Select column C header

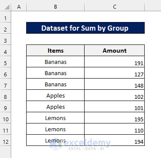click(x=115, y=7)
